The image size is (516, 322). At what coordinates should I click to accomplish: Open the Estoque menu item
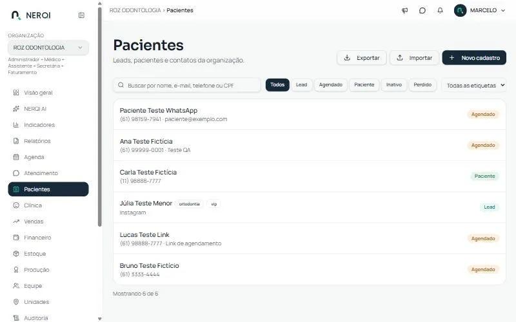coord(48,254)
